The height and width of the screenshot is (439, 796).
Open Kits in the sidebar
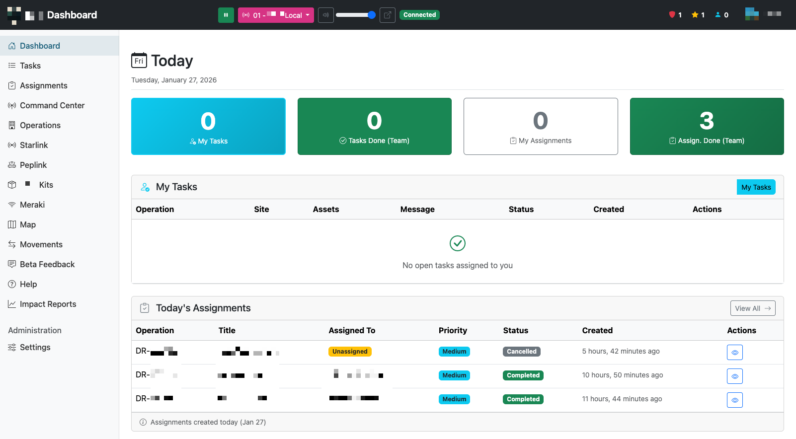click(60, 185)
